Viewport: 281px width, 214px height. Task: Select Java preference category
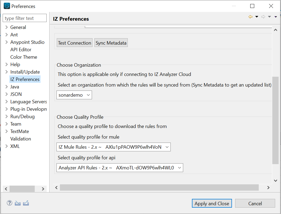(x=15, y=87)
